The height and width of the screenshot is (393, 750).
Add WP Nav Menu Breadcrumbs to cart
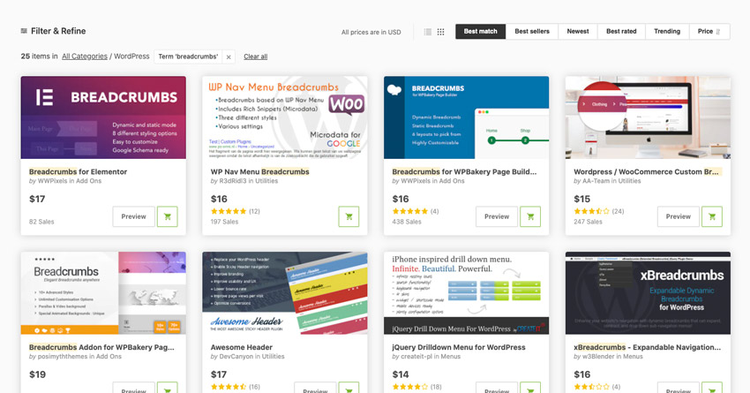[349, 216]
